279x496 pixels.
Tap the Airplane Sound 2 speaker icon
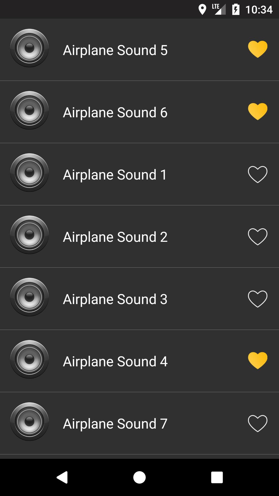click(x=29, y=235)
